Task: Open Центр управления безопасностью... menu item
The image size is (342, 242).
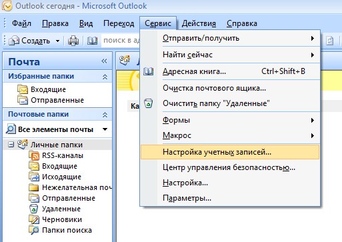Action: (x=230, y=167)
